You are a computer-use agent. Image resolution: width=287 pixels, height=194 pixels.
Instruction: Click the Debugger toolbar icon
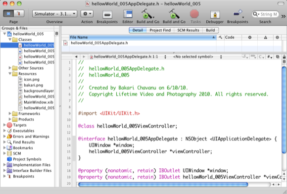point(215,14)
